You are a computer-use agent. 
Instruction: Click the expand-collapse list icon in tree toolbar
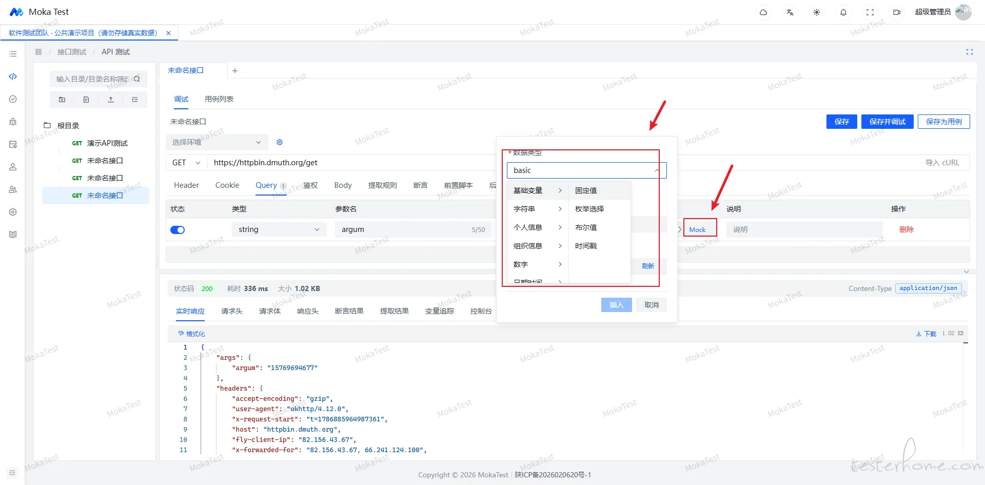[135, 100]
